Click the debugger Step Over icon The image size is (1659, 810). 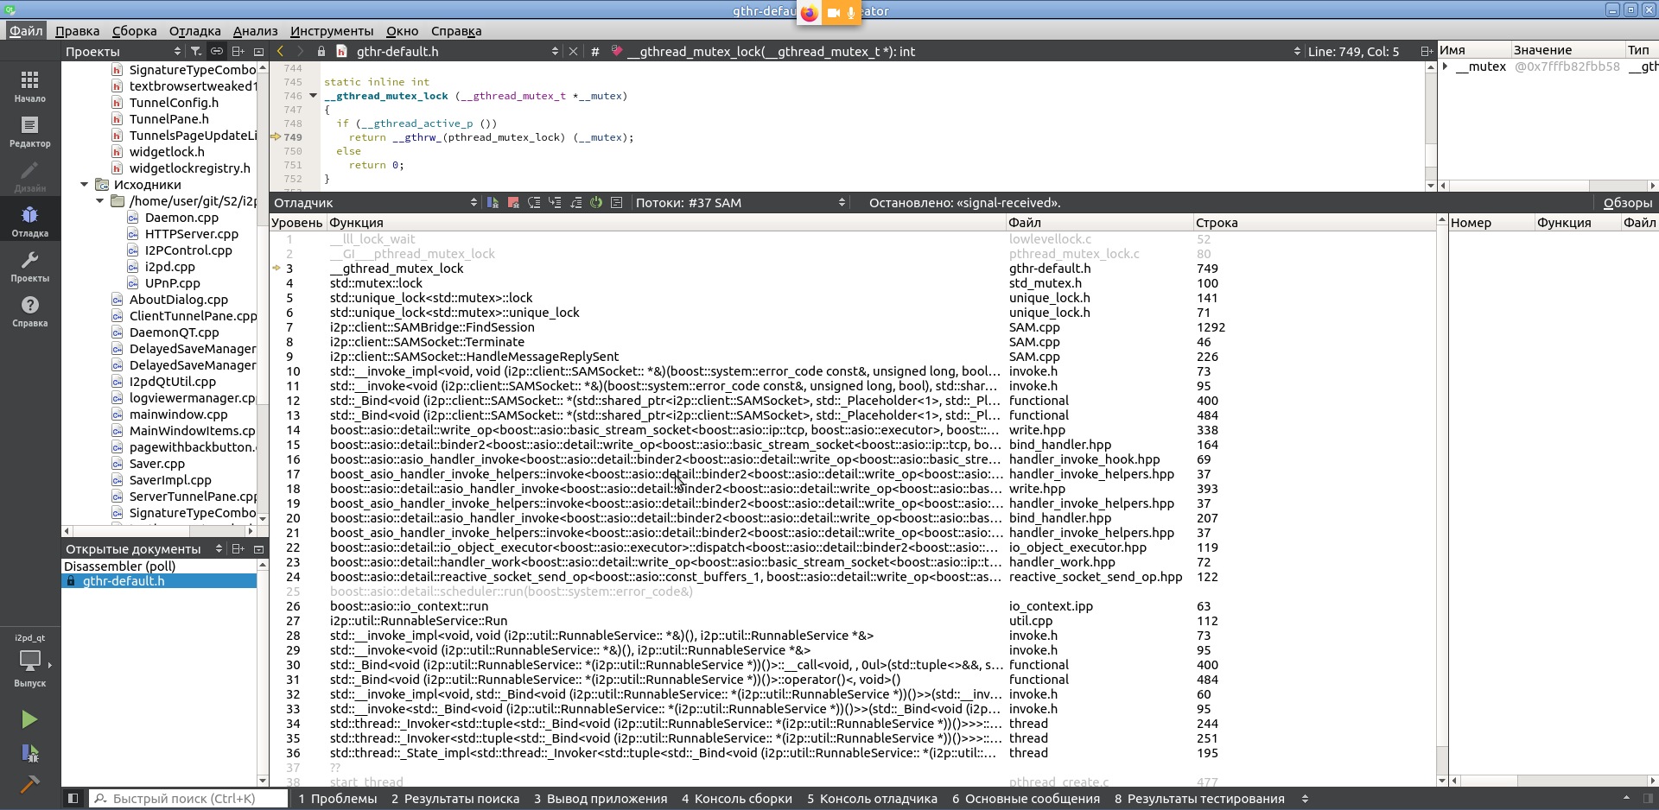534,203
